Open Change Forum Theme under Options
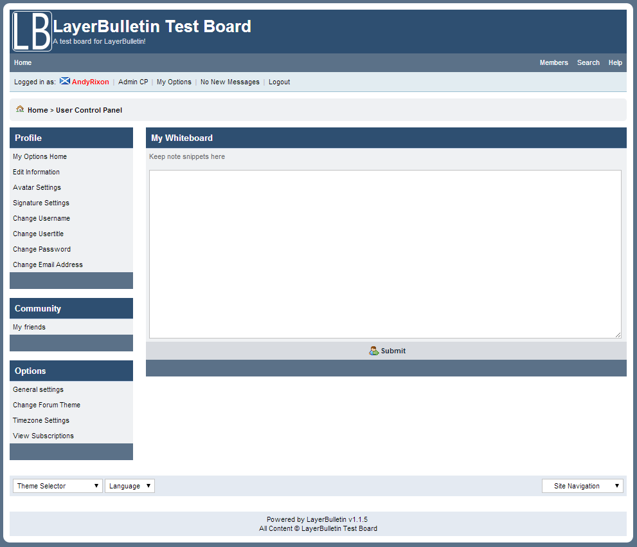The image size is (637, 547). tap(46, 405)
